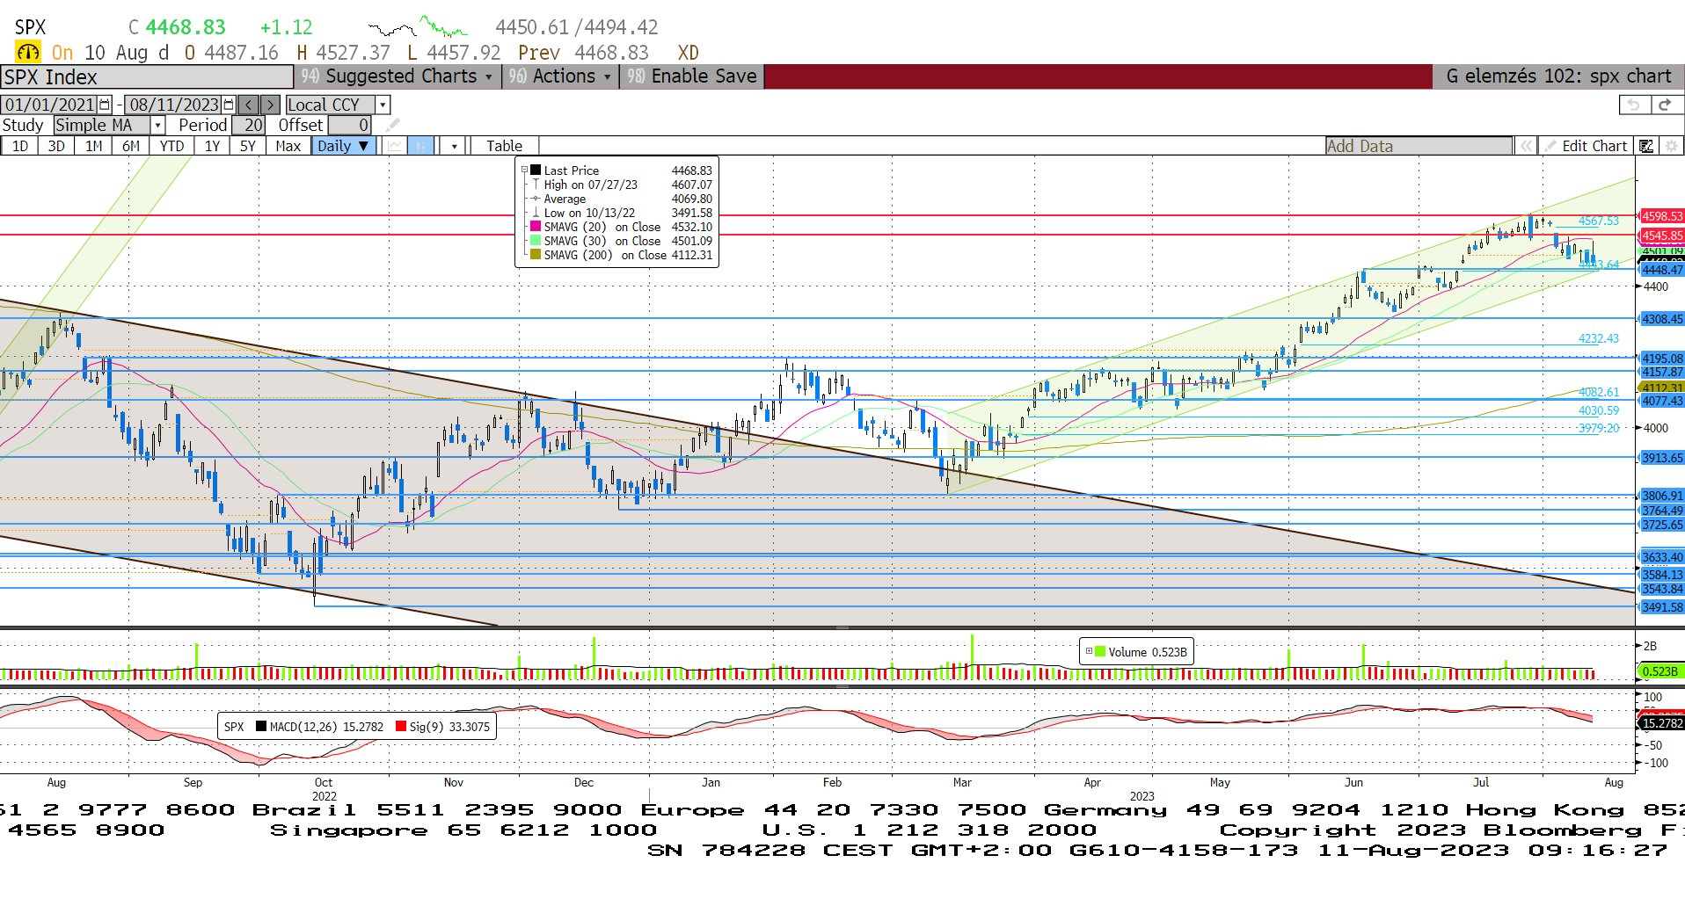
Task: Click the Offset value field
Action: coord(350,125)
